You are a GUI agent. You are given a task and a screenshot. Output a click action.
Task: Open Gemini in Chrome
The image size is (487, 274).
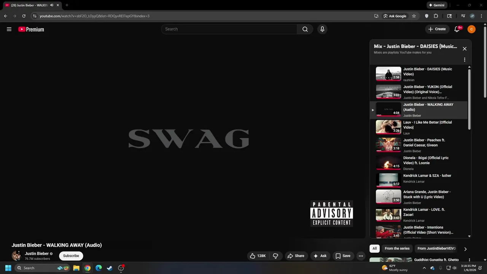tap(437, 5)
